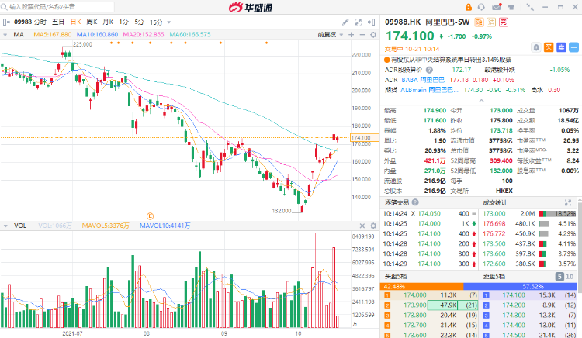Switch to 1分 one-minute chart
This screenshot has height=338, width=582.
pos(123,22)
